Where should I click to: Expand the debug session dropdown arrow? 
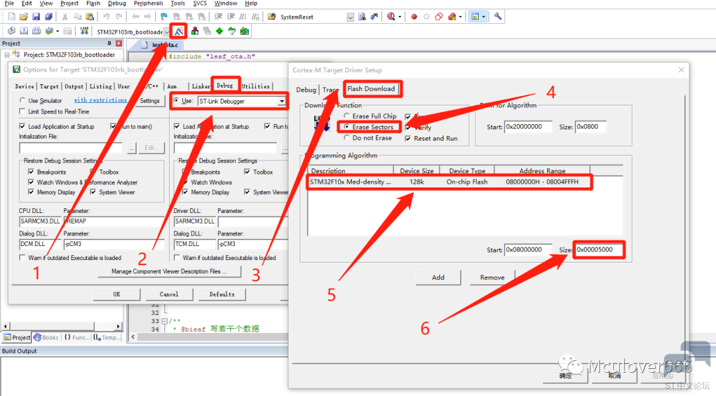[x=400, y=17]
